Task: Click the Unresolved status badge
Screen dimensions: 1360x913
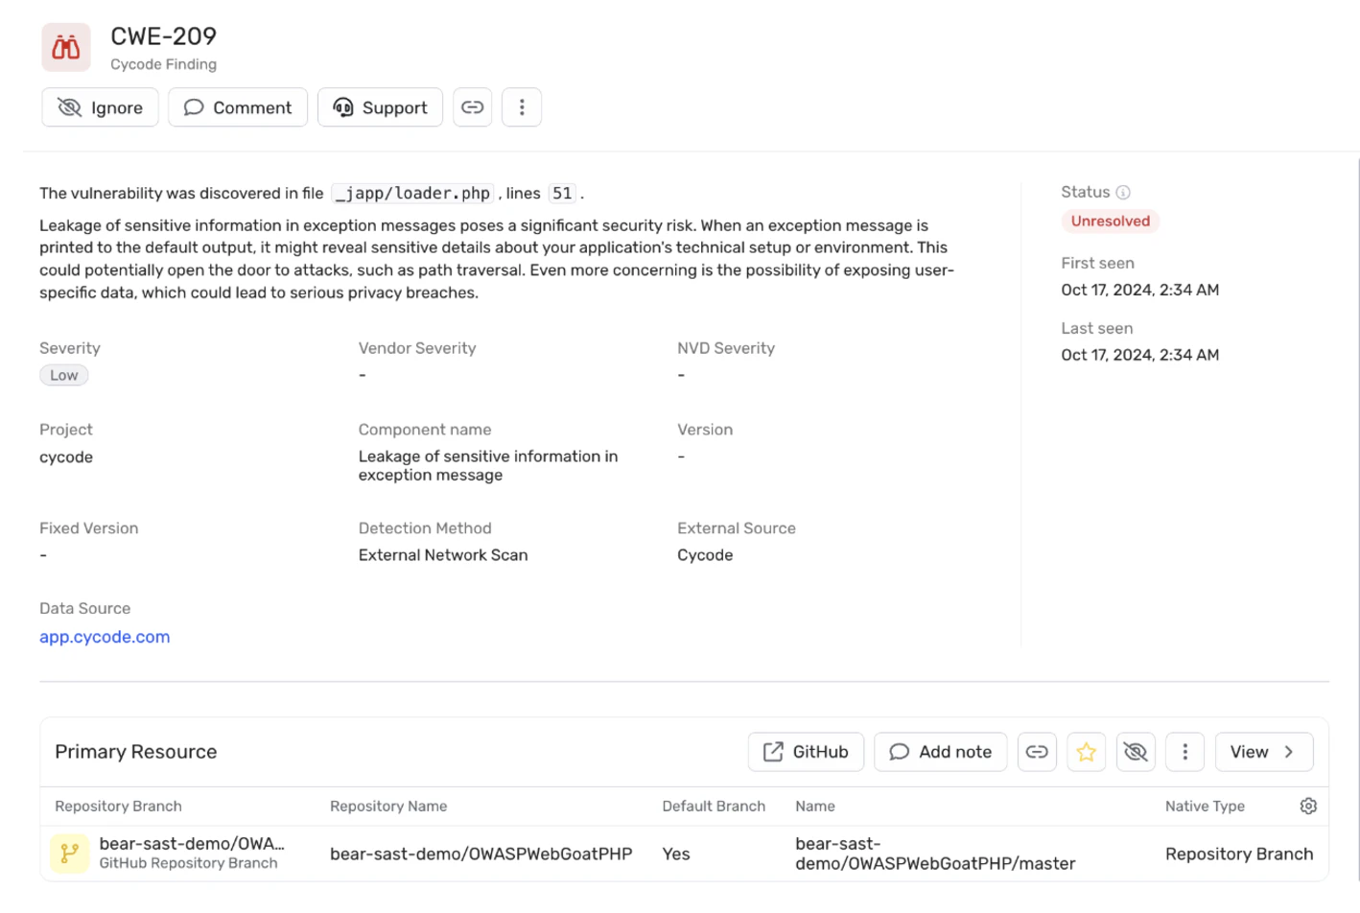Action: [x=1110, y=222]
